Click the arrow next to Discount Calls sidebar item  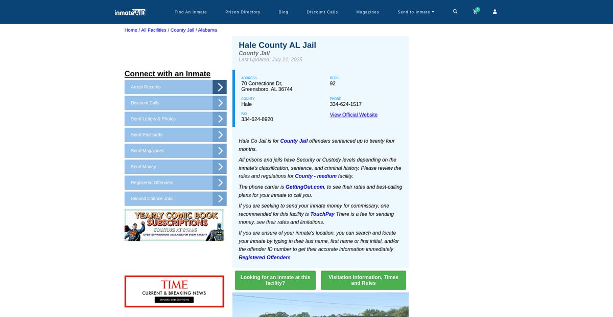click(220, 103)
